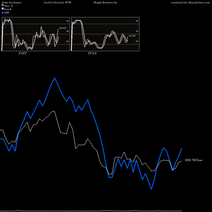Select the 'Fast K' legend label
This screenshot has width=212, height=212.
8,9
